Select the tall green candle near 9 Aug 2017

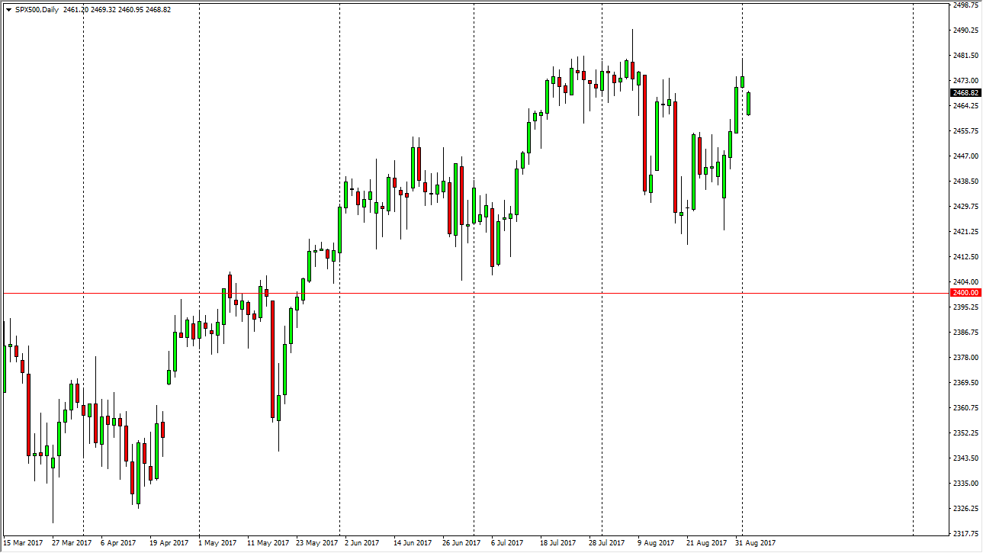(657, 137)
